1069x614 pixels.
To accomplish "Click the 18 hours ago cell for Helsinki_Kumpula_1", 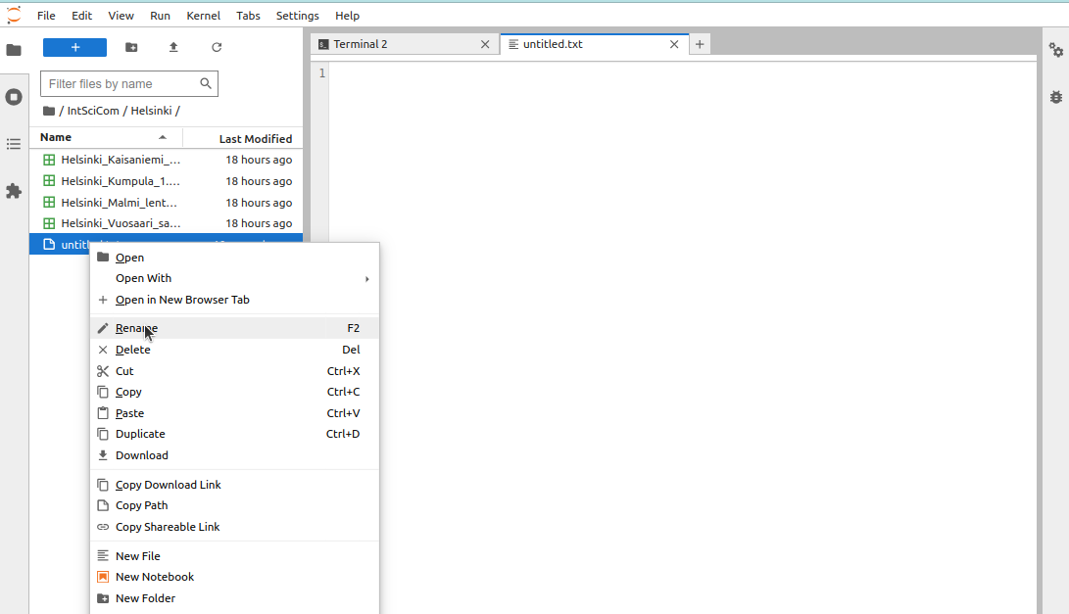I will [259, 181].
